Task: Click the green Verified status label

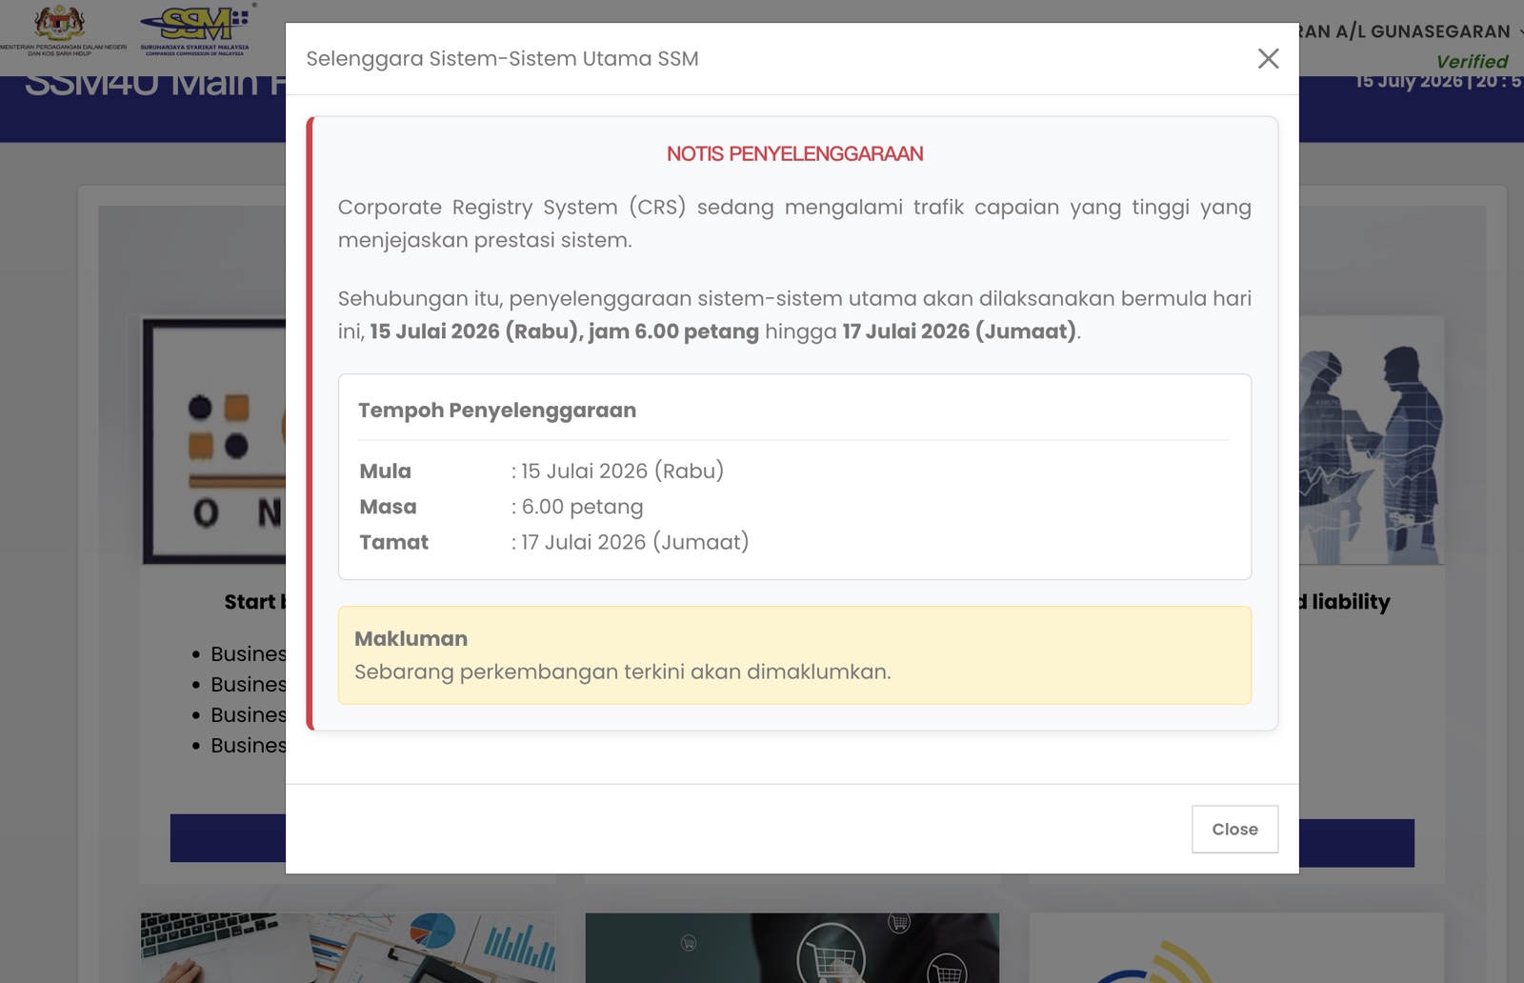Action: click(1472, 61)
